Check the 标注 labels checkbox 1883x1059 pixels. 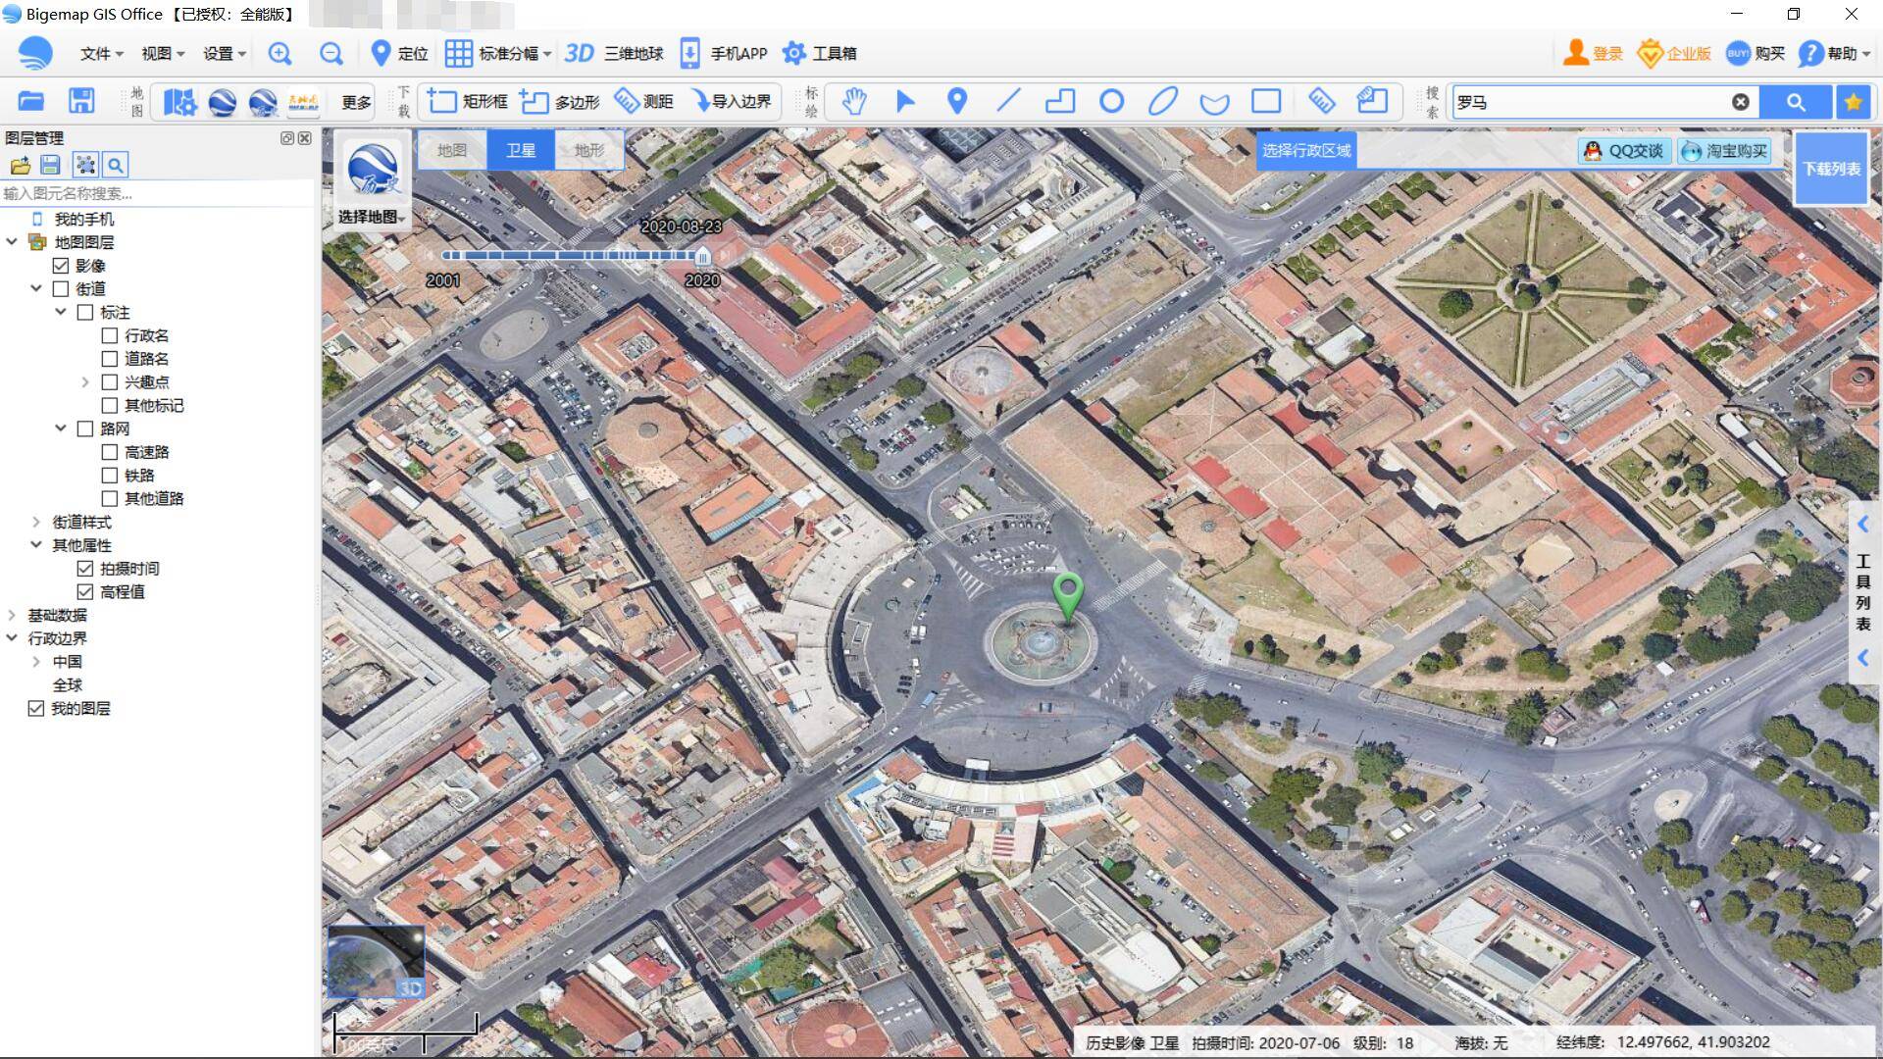85,312
